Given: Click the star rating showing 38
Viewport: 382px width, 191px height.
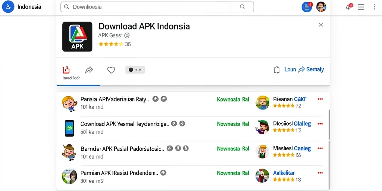Looking at the screenshot, I should point(115,44).
